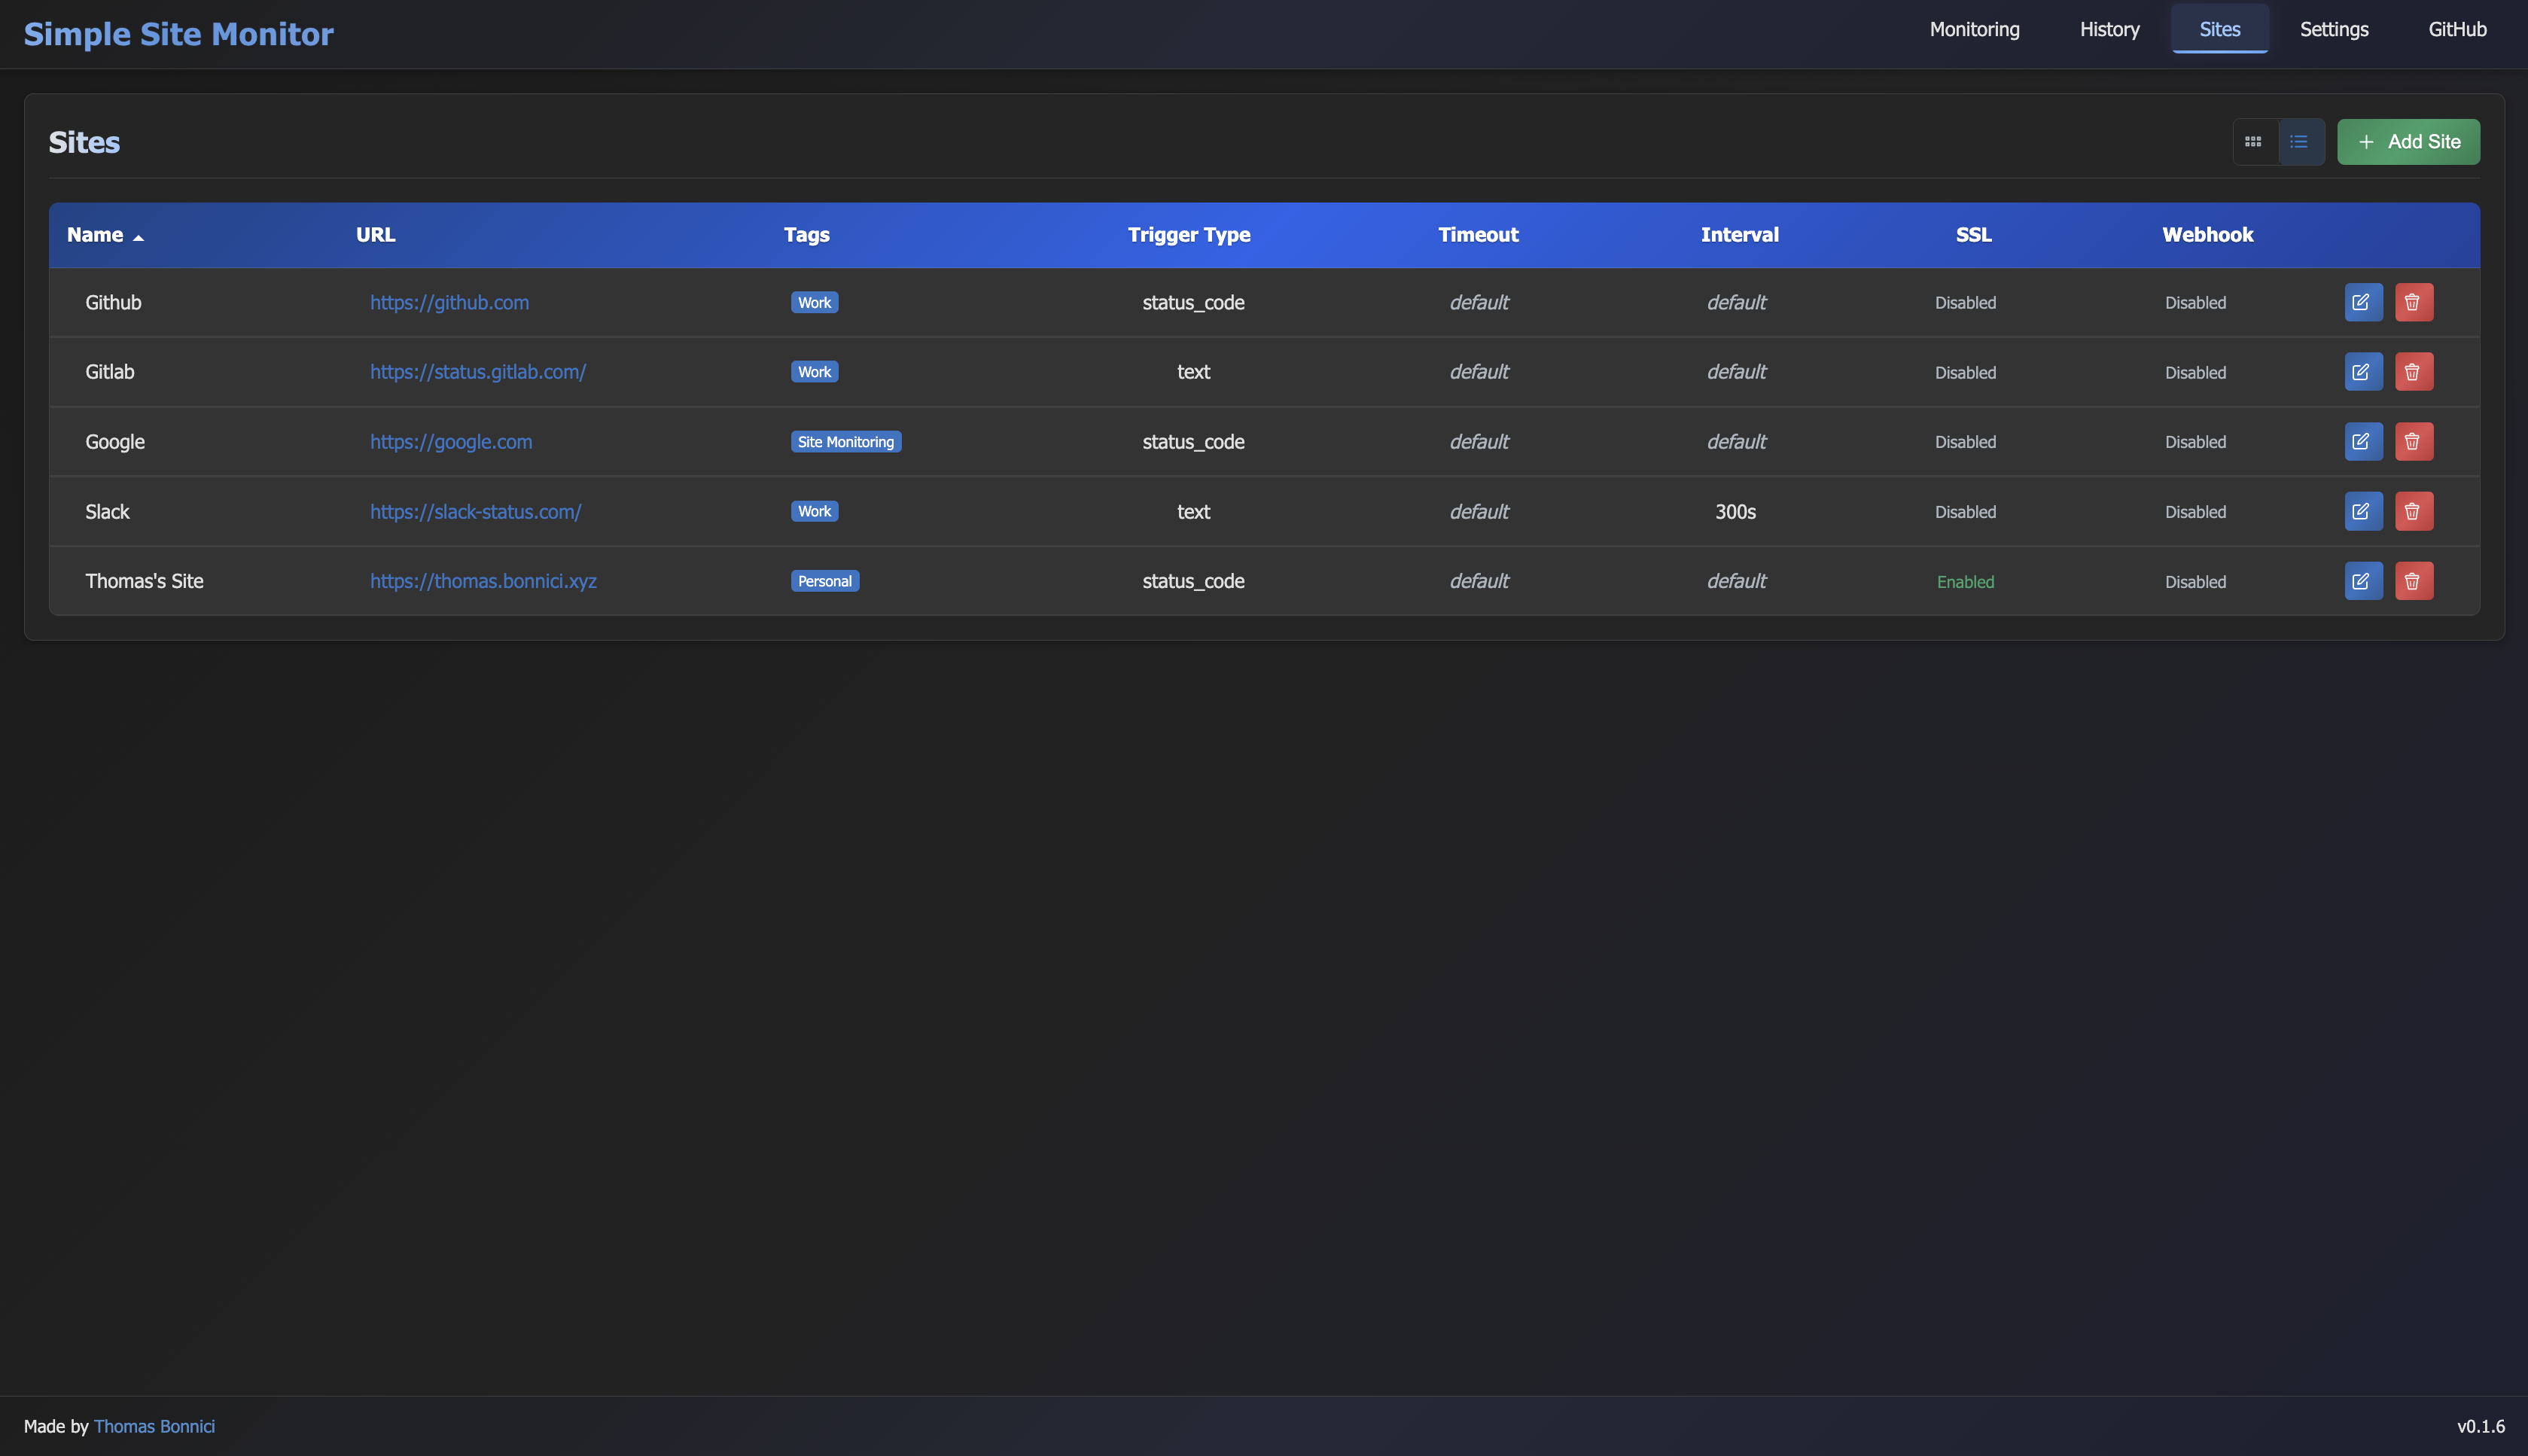Screen dimensions: 2528x1456
Task: Click the Gitlab name cell
Action: coord(109,372)
